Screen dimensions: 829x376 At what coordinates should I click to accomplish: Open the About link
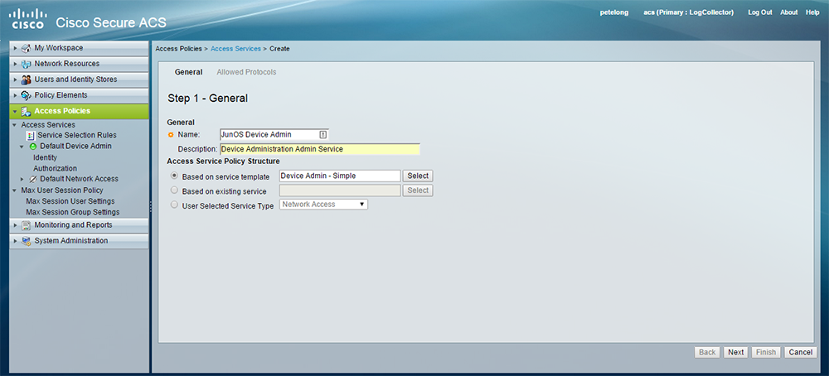tap(789, 12)
